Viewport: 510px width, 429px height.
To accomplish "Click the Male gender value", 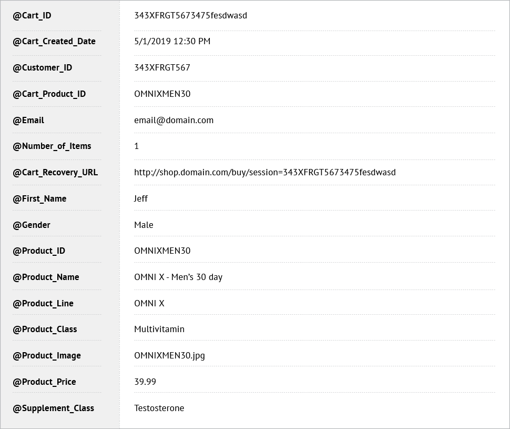I will [x=144, y=225].
